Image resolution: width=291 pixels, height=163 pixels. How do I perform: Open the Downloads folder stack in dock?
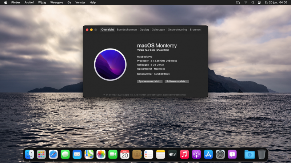coord(250,154)
